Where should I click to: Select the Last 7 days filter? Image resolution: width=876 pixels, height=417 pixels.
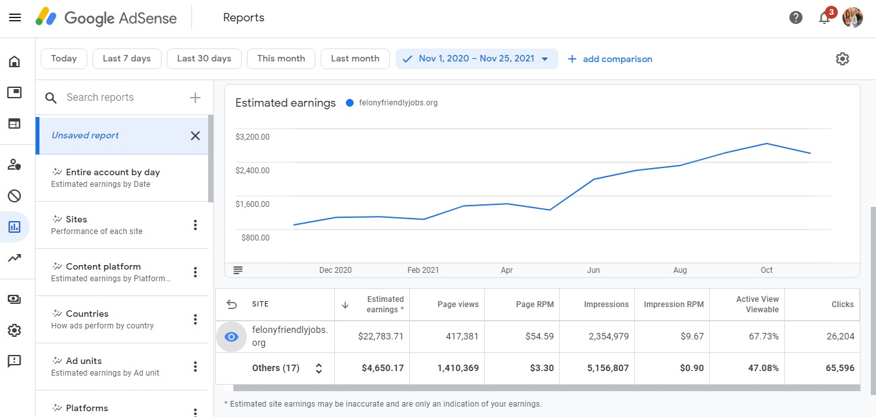(x=127, y=59)
